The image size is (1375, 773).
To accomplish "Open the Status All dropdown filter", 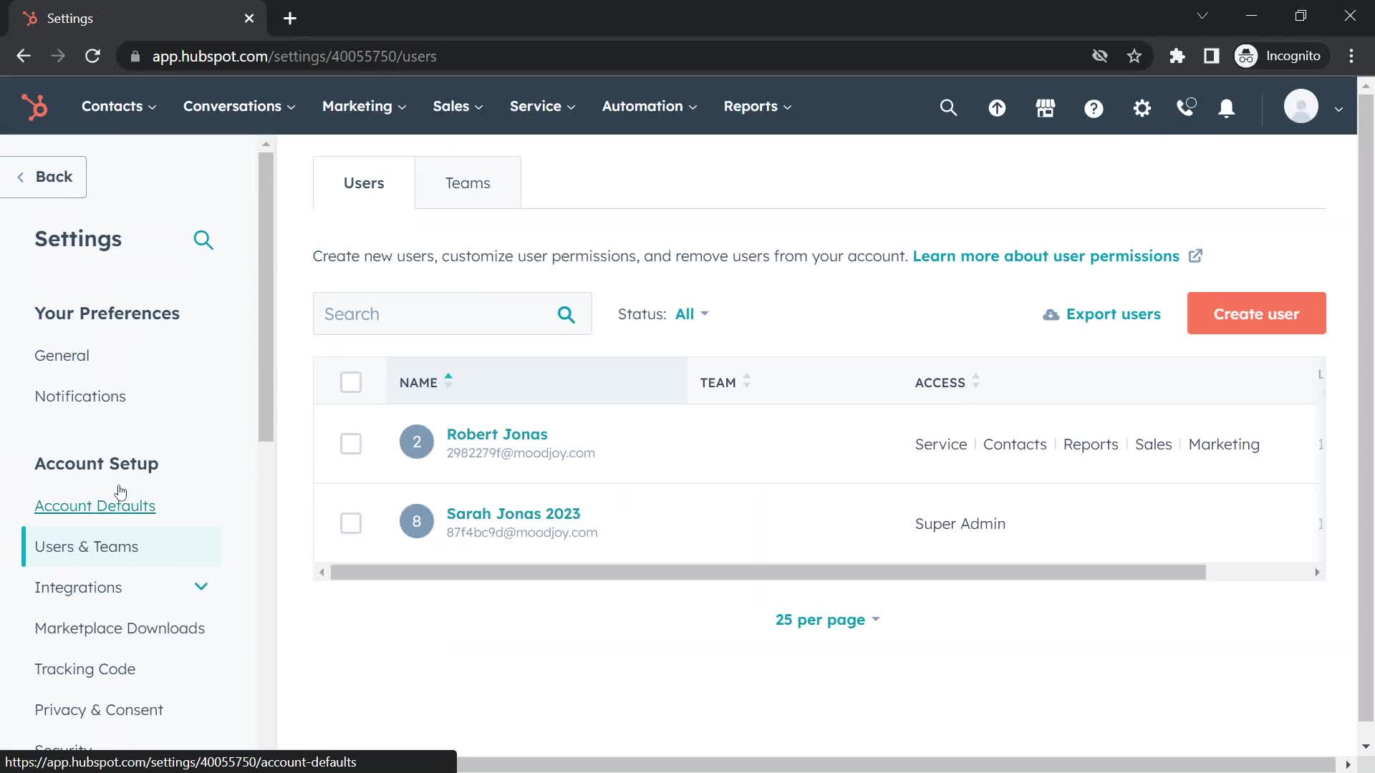I will pos(691,313).
